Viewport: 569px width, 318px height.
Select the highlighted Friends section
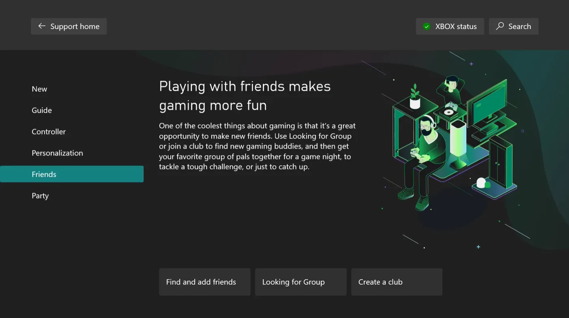[x=72, y=174]
